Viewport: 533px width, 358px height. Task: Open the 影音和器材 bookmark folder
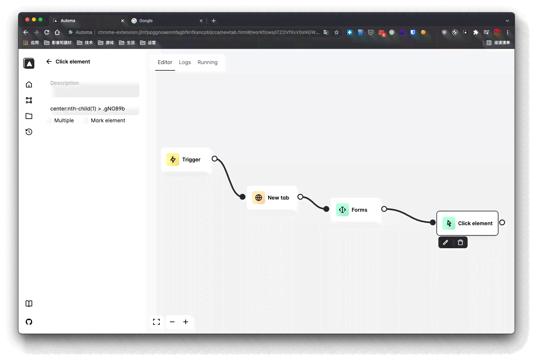point(58,43)
